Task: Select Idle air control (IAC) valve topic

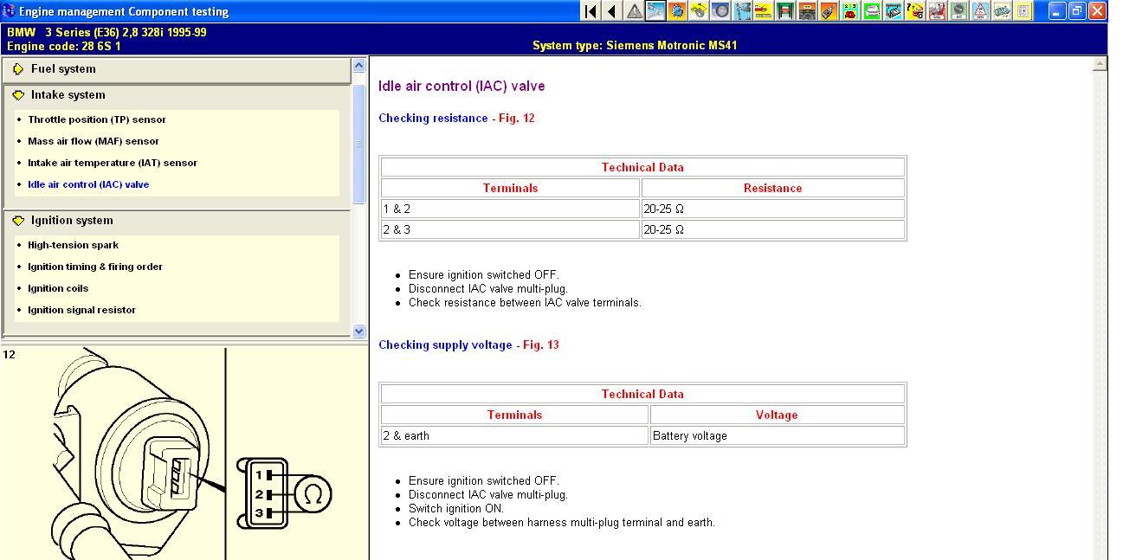Action: (88, 184)
